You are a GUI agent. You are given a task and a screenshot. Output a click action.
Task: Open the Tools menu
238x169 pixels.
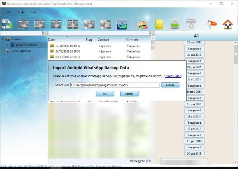click(x=21, y=12)
